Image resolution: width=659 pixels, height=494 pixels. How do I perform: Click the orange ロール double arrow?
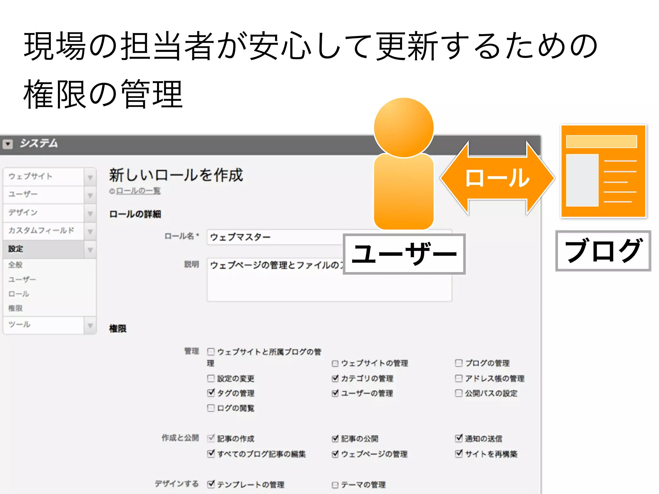point(497,178)
